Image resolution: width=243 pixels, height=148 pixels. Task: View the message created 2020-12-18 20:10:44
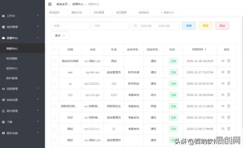point(223,95)
